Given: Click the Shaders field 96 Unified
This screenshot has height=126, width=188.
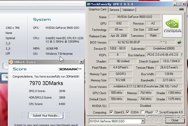Looking at the screenshot, I should click(x=123, y=61).
